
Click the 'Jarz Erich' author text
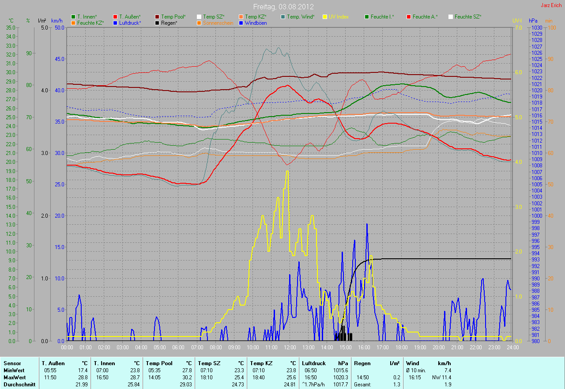click(x=552, y=6)
